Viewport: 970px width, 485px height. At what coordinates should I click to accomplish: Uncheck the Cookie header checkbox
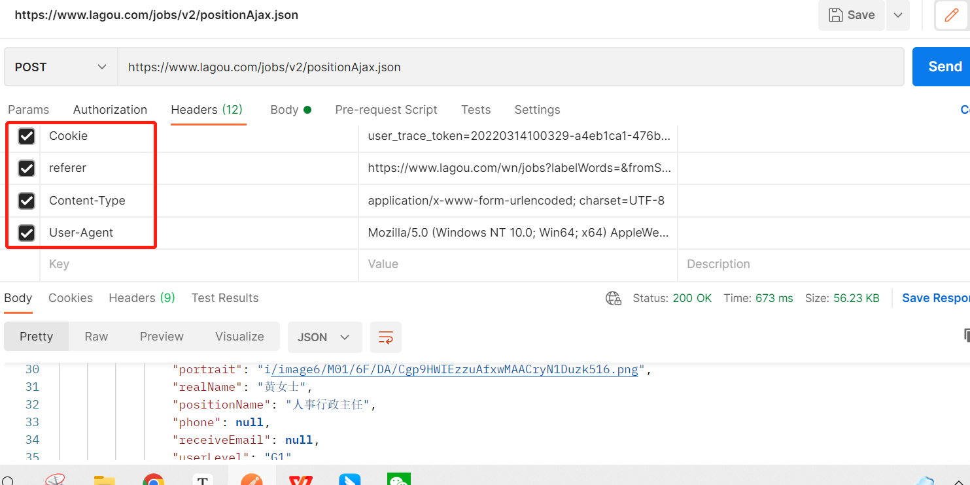pyautogui.click(x=26, y=136)
